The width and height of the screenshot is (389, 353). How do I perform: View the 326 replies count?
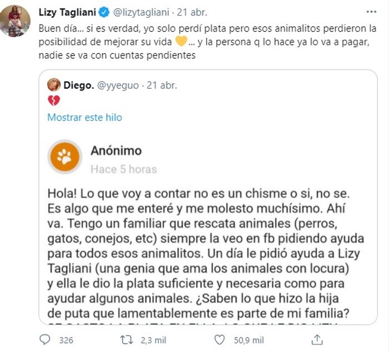tap(66, 340)
